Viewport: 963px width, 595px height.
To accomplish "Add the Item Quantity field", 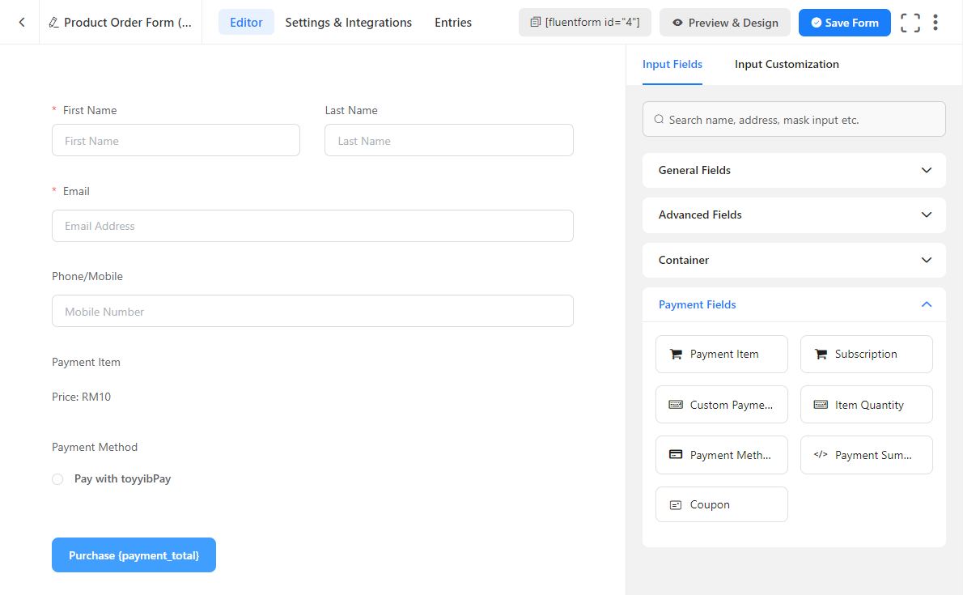I will [x=866, y=405].
